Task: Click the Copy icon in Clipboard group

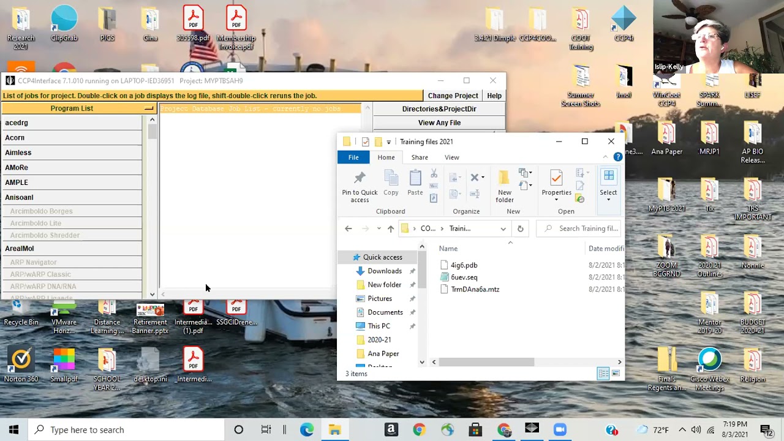Action: click(x=391, y=183)
